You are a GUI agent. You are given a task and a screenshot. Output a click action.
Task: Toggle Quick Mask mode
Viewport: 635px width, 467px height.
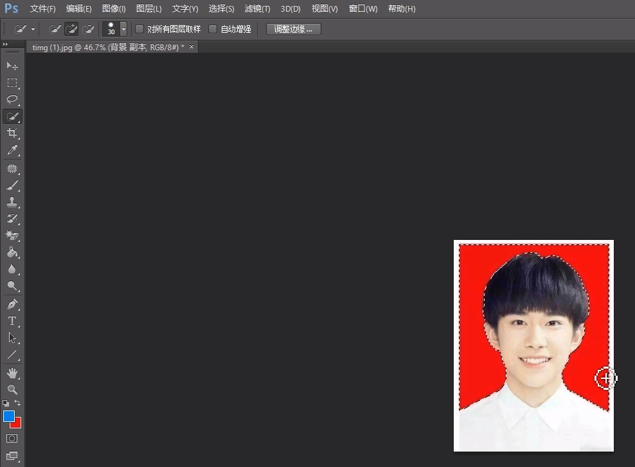(x=12, y=439)
